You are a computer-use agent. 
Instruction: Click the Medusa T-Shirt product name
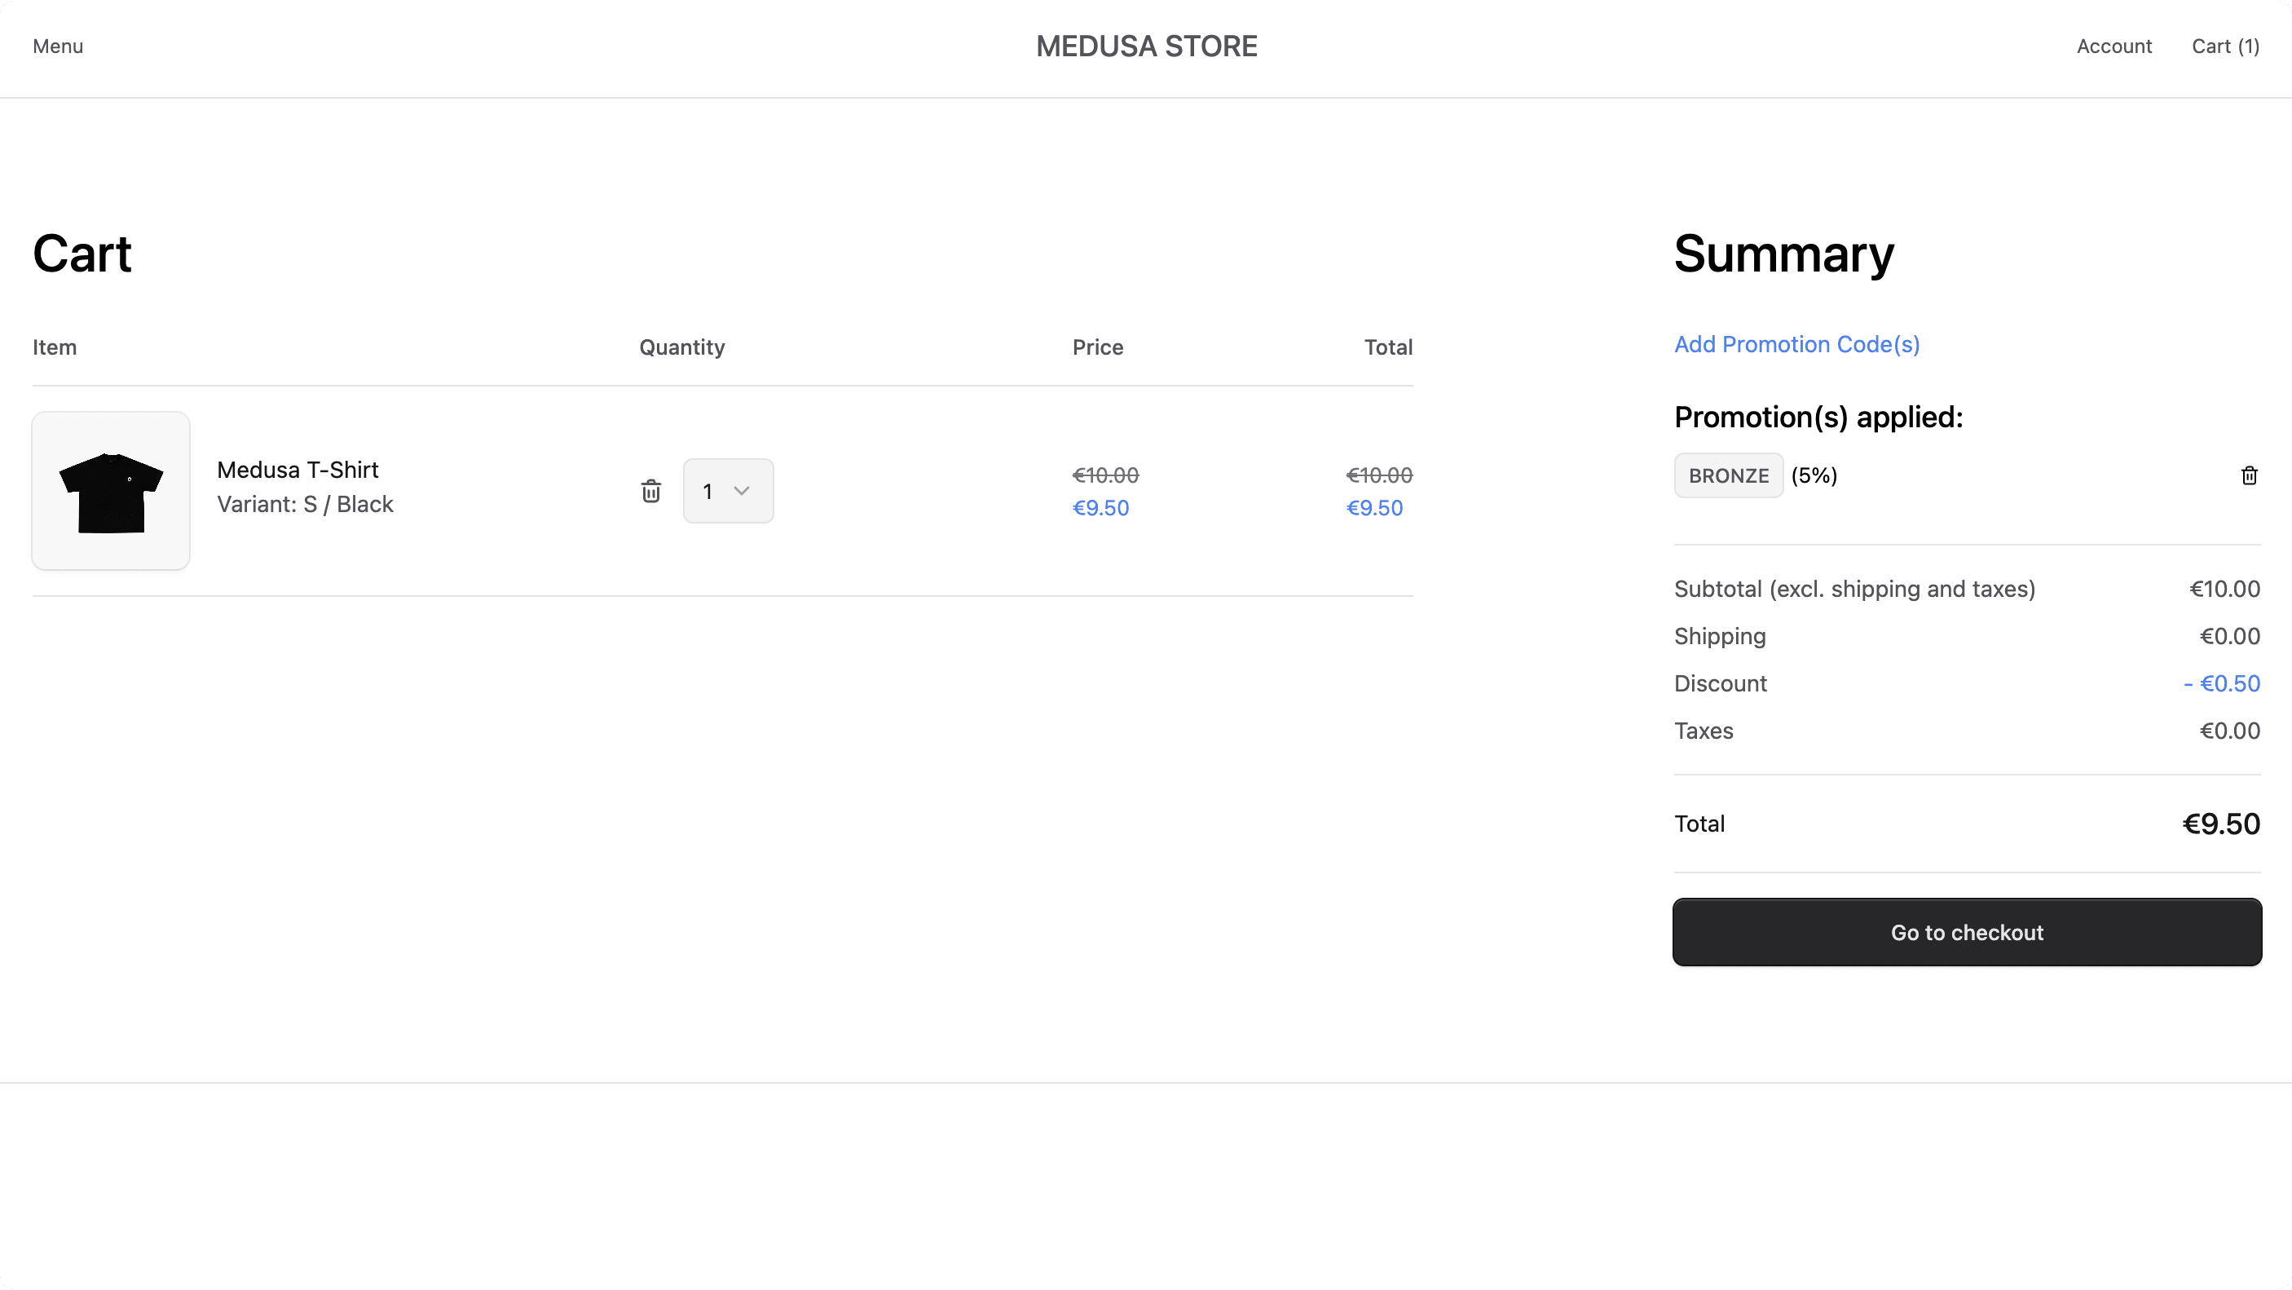point(298,470)
